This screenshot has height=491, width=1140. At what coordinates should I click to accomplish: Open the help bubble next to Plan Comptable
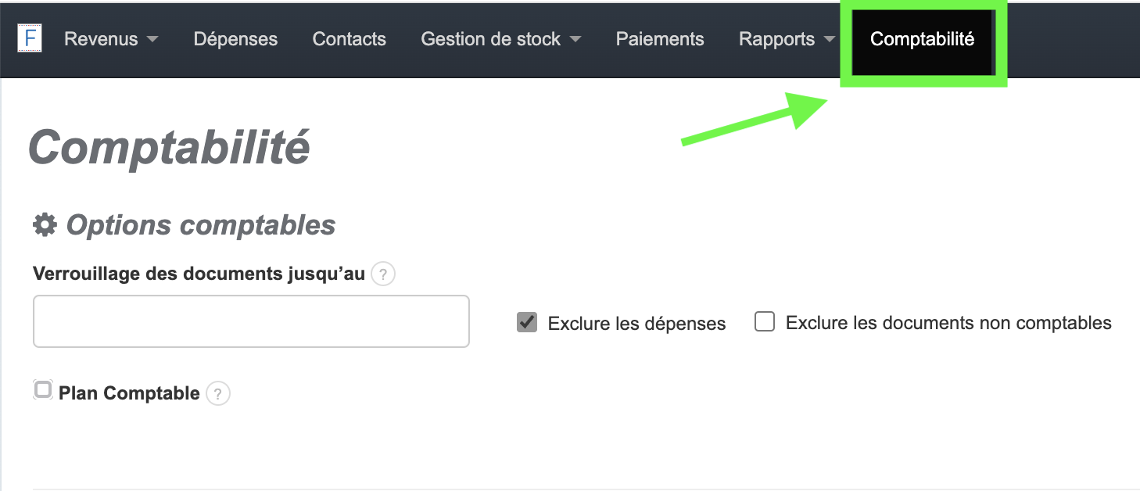pyautogui.click(x=219, y=393)
